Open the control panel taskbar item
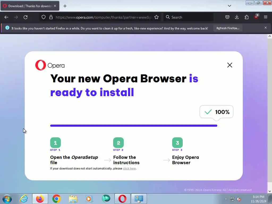The height and width of the screenshot is (204, 272). (139, 199)
